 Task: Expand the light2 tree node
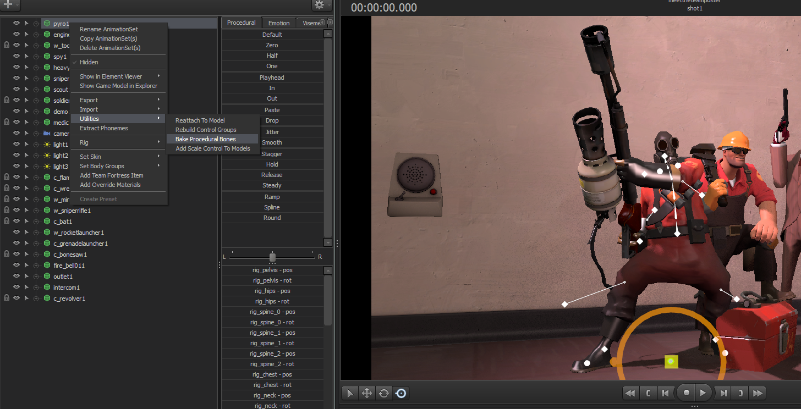36,156
